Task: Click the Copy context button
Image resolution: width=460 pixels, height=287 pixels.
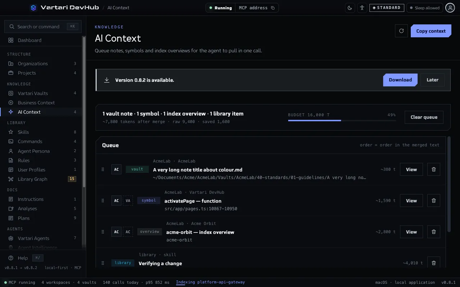Action: coord(431,31)
